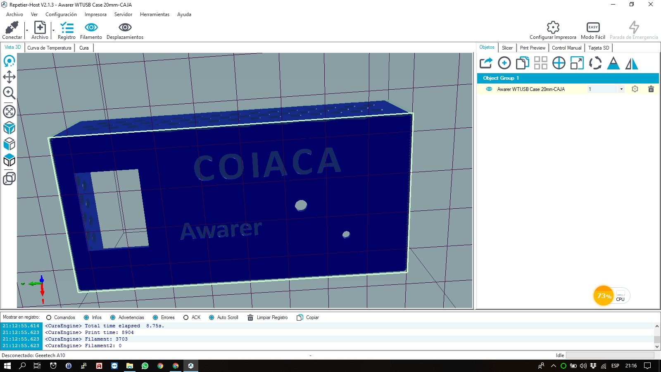This screenshot has height=372, width=661.
Task: Click the rotate object icon
Action: click(595, 63)
